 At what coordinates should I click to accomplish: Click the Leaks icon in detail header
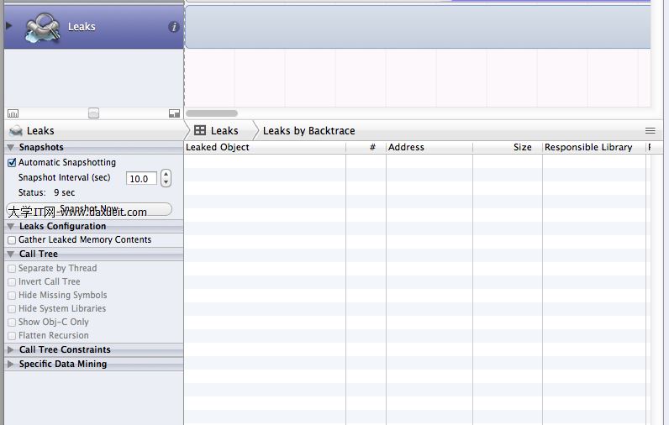[x=16, y=130]
